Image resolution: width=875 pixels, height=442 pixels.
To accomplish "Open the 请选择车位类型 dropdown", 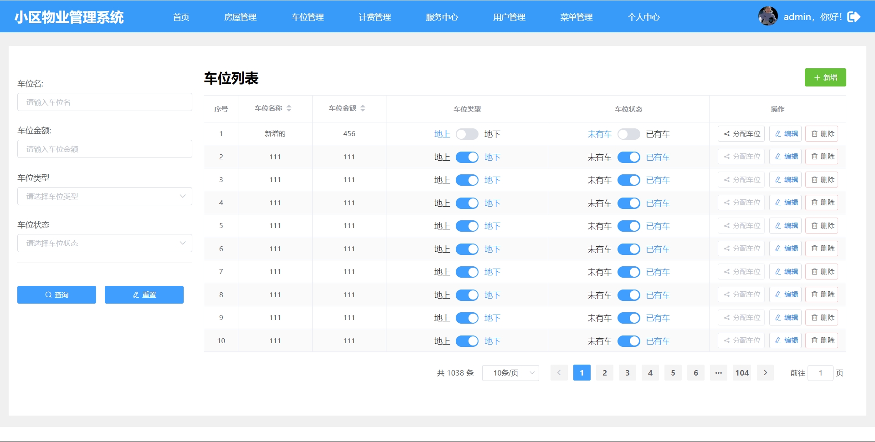I will click(105, 196).
